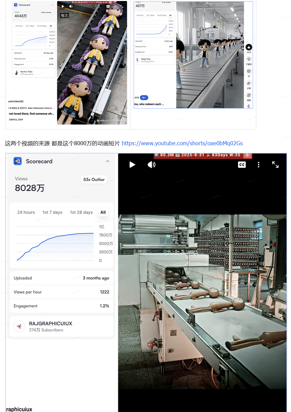Play the 8028万 views factory video
Screen dimensions: 291x412
click(x=132, y=165)
